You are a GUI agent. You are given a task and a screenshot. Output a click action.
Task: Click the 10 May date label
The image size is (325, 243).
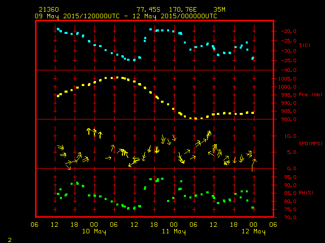94,231
